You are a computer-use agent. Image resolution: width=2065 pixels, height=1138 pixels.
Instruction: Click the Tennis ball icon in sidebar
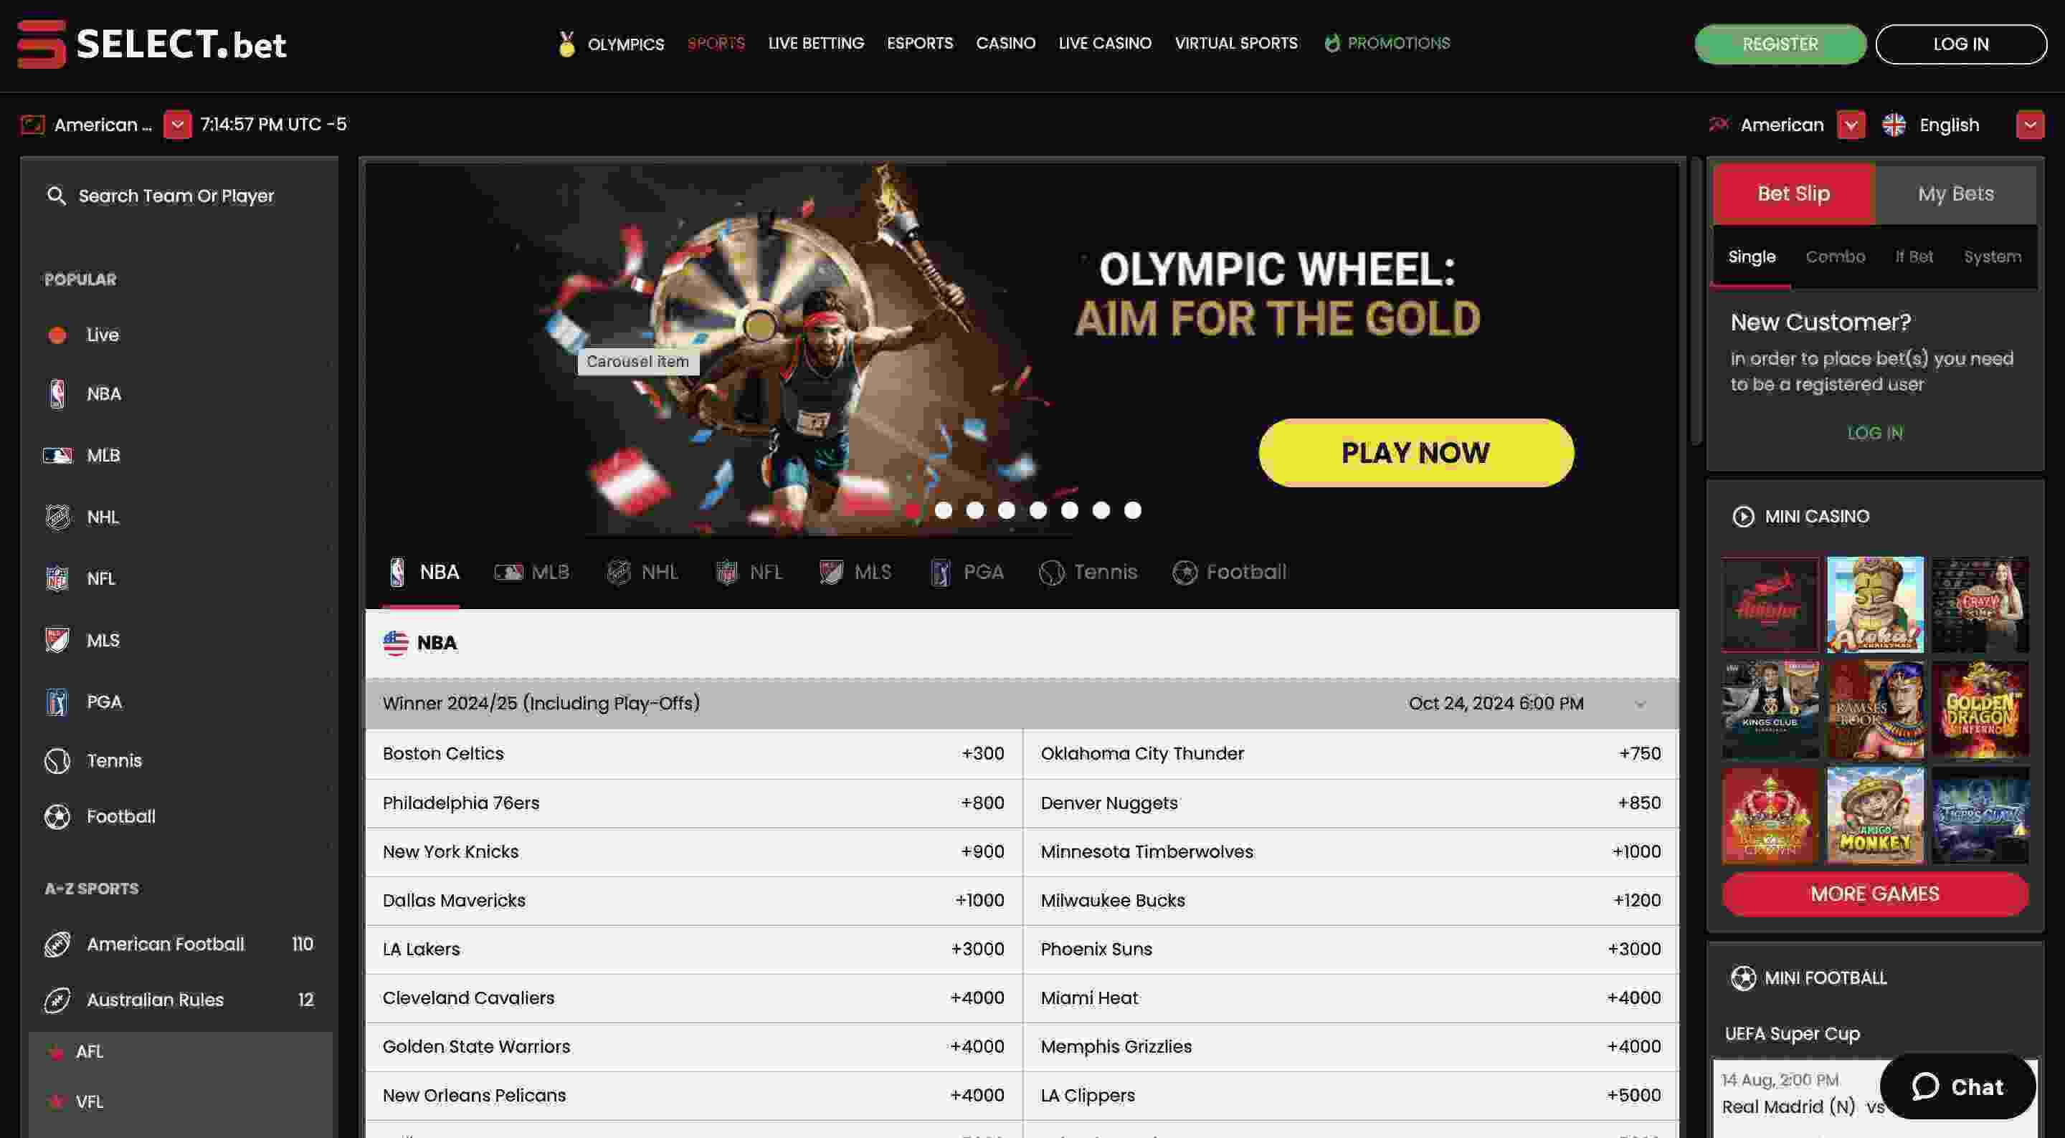tap(57, 760)
